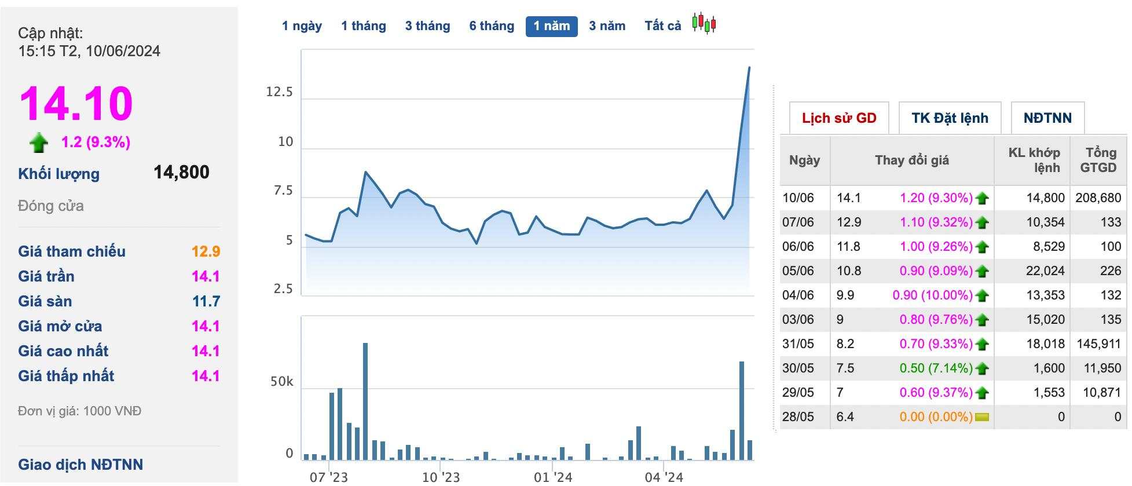The image size is (1132, 486).
Task: Click change 0.50 (7.14%) in 30/05 row
Action: (x=936, y=368)
